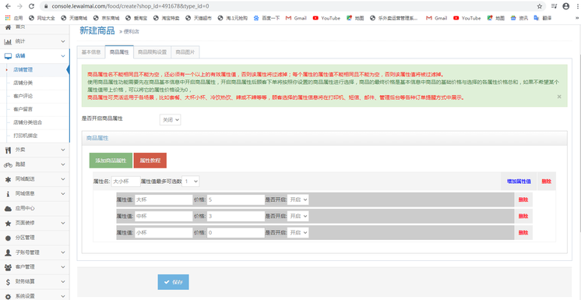
Task: Open 是否开启 dropdown in the 中杯 row
Action: click(298, 216)
